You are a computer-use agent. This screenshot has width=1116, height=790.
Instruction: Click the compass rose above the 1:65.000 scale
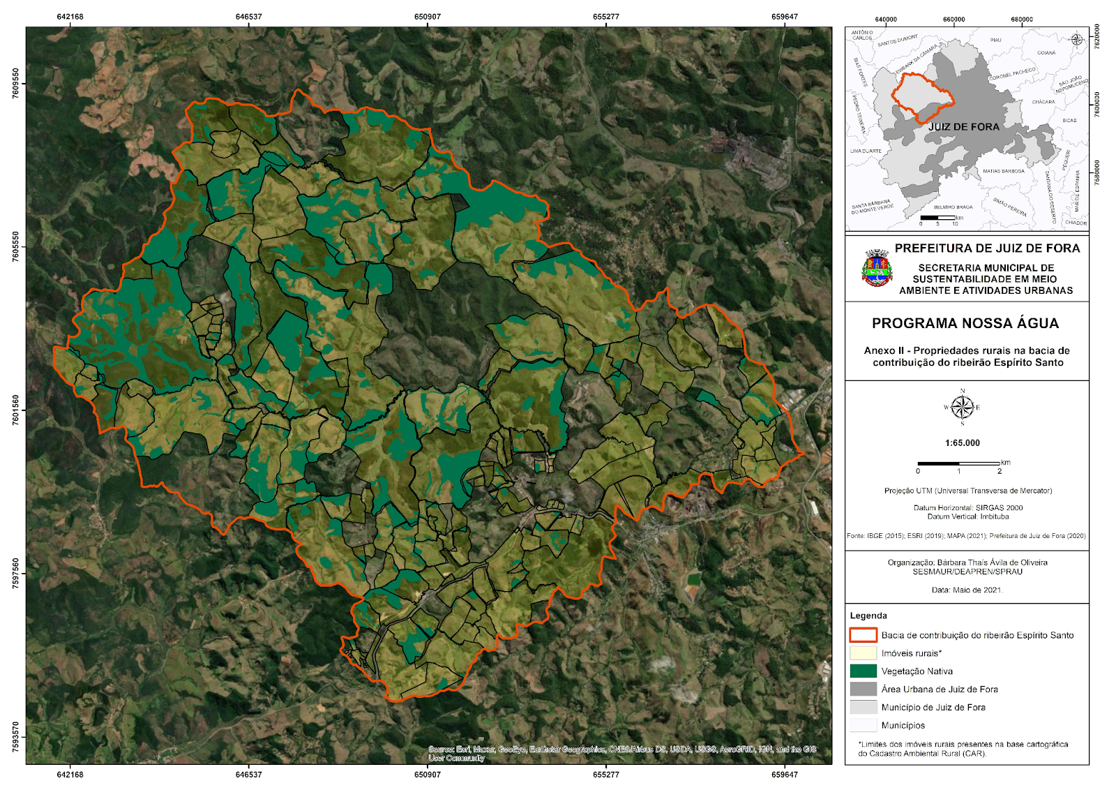[x=962, y=408]
